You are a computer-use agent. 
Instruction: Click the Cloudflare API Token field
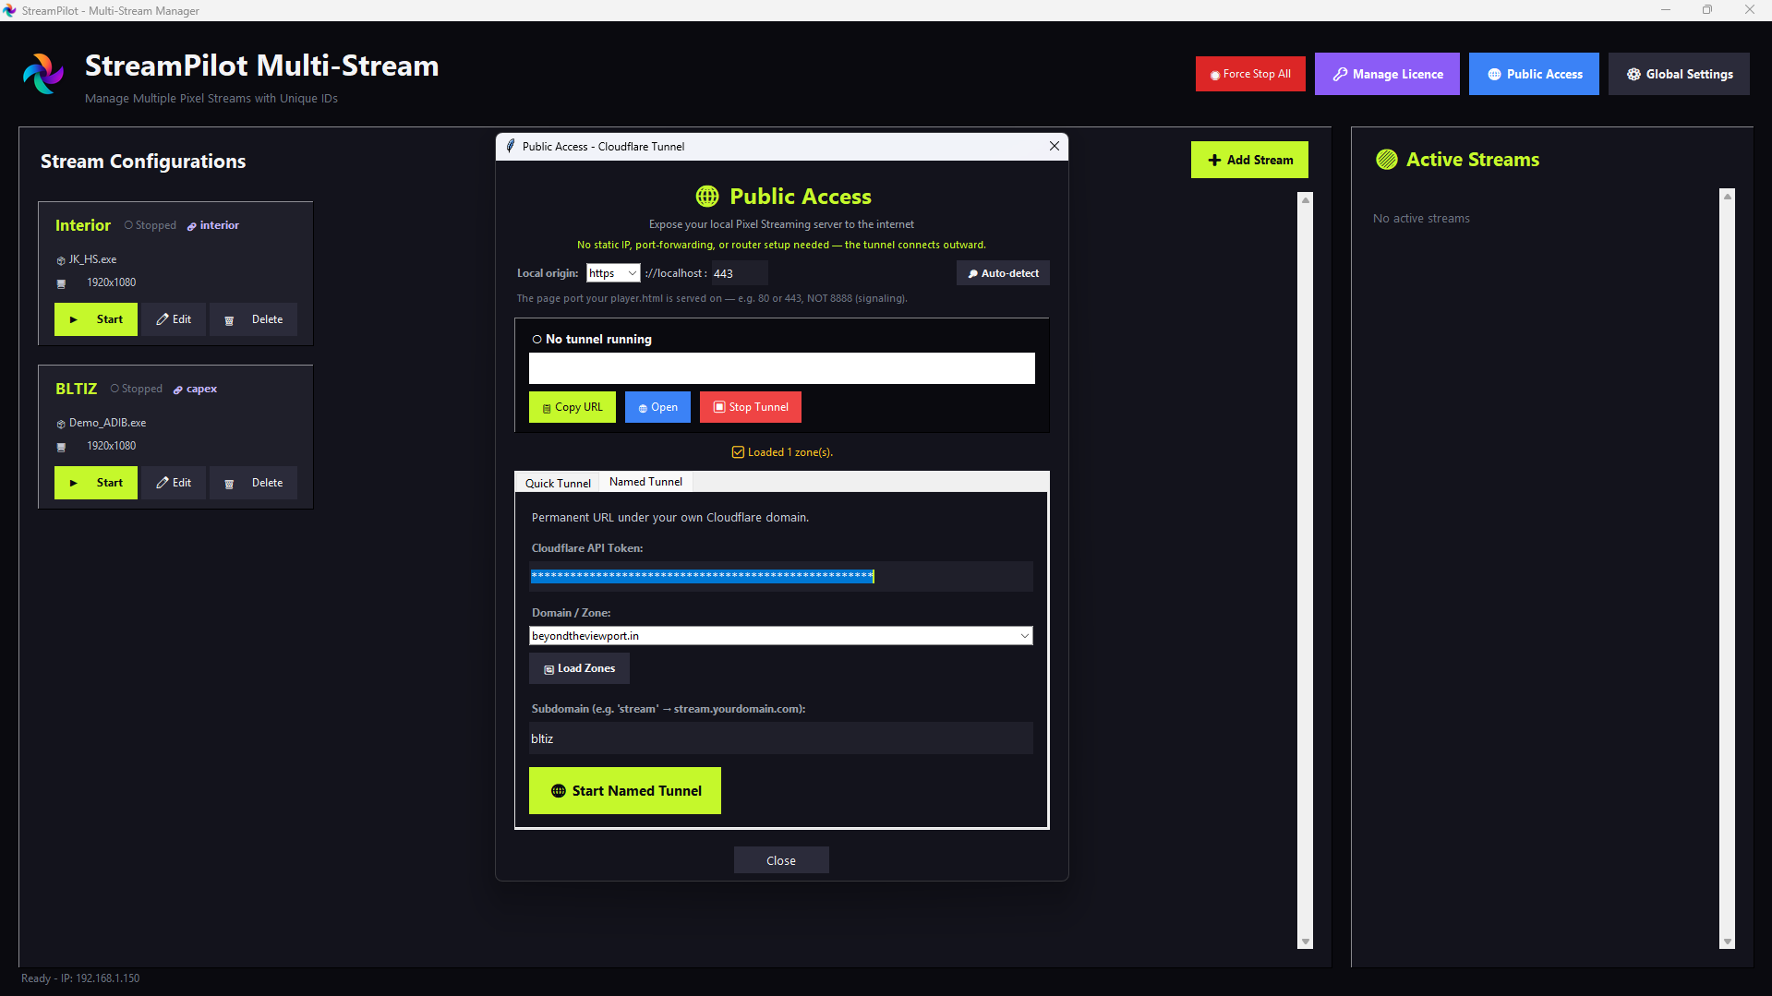click(781, 576)
